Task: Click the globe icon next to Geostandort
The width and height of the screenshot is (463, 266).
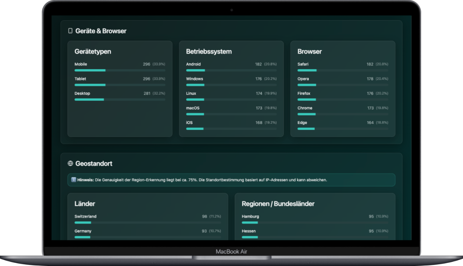Action: pos(70,163)
